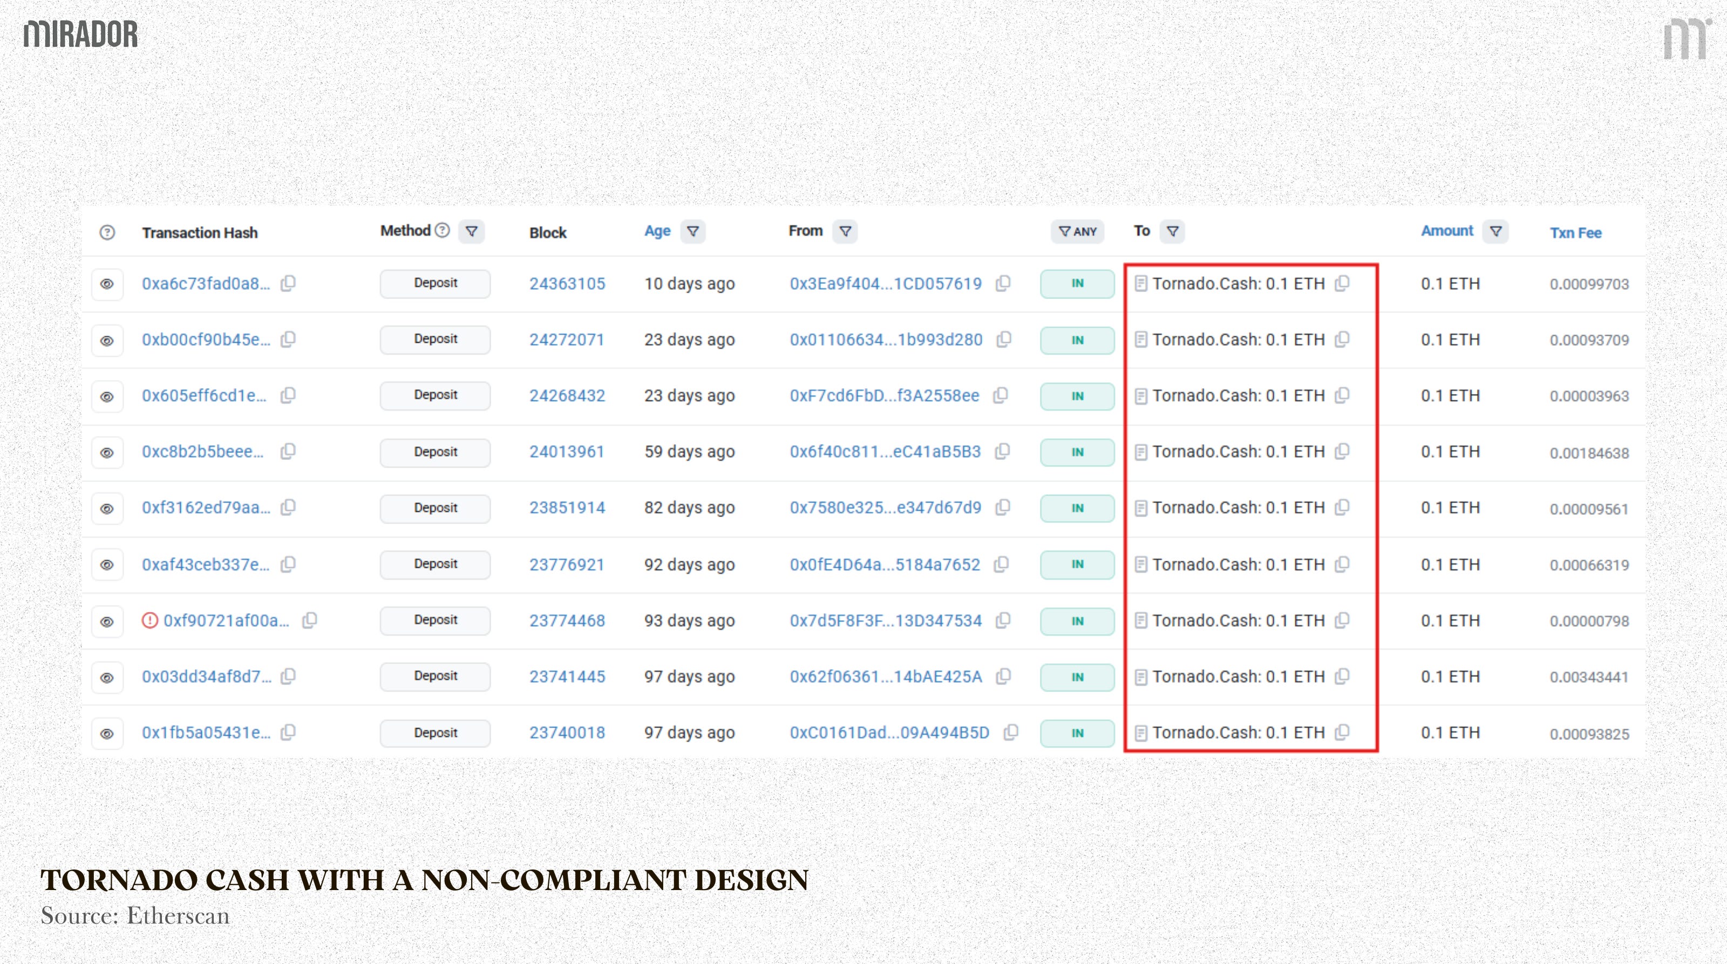Viewport: 1727px width, 964px height.
Task: Open block 24363105 link
Action: [567, 283]
